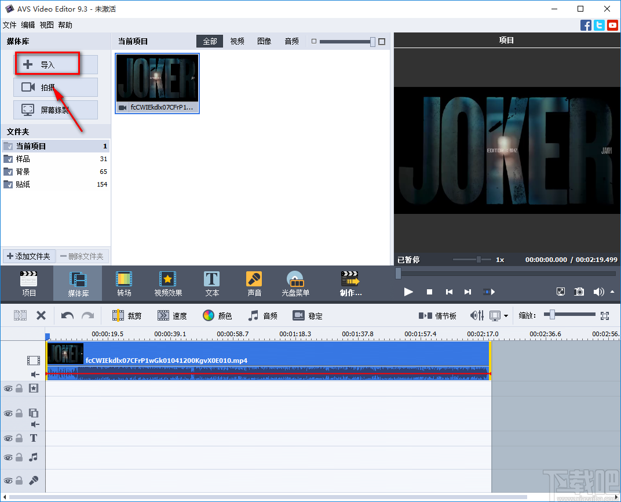The image size is (621, 502).
Task: Open the 转场 transitions section
Action: [x=124, y=283]
